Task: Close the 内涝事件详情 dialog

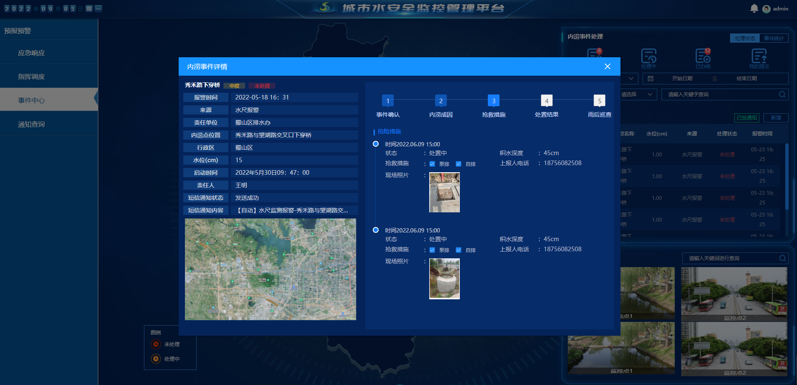Action: point(607,66)
